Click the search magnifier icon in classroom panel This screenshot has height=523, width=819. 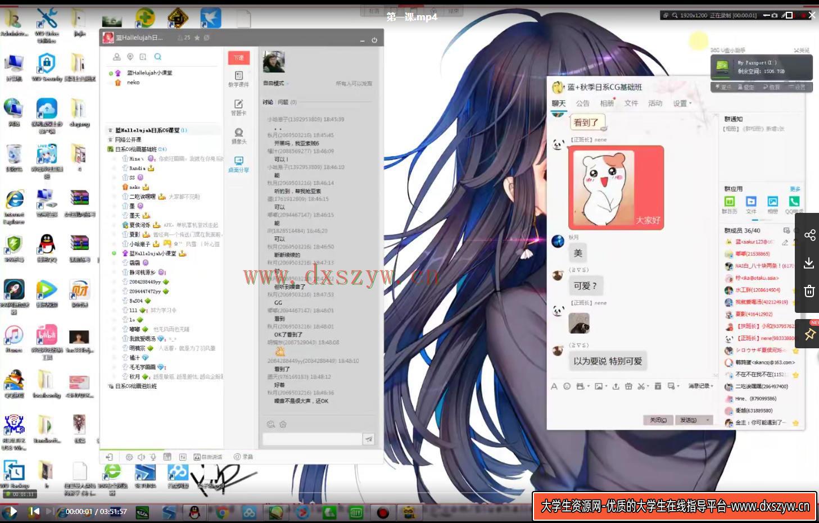coord(158,57)
